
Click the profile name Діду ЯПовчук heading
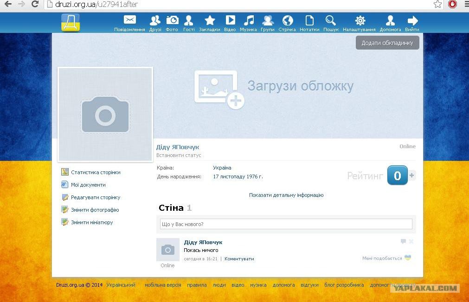coord(178,147)
